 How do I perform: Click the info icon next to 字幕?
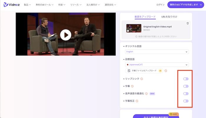click(132, 86)
